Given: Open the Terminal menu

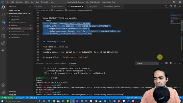Looking at the screenshot, I should click(44, 2).
